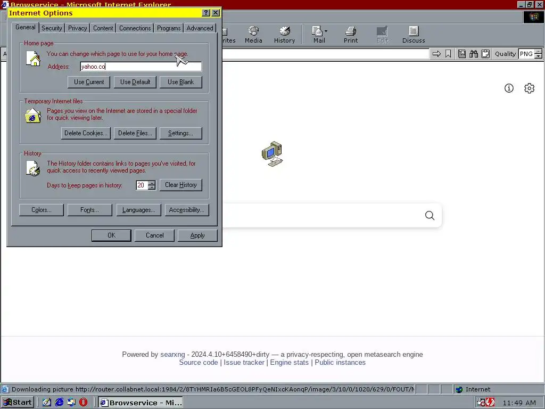Click the Temporary Internet files folder icon
The width and height of the screenshot is (545, 409).
coord(32,116)
